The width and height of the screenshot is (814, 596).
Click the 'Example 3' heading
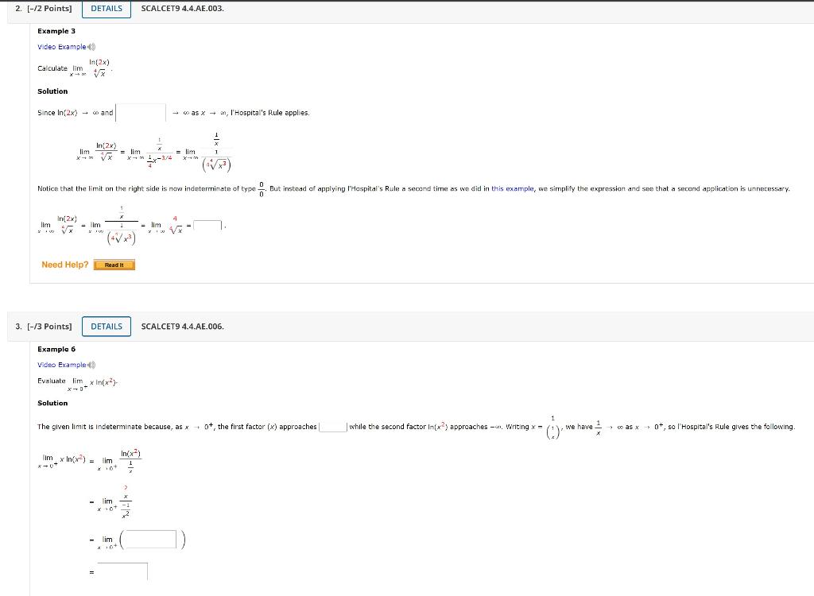coord(56,31)
